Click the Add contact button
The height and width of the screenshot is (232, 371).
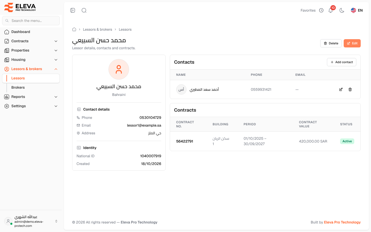point(342,62)
